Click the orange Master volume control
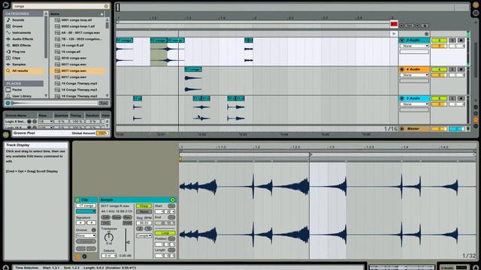Image resolution: width=481 pixels, height=270 pixels. tap(439, 129)
